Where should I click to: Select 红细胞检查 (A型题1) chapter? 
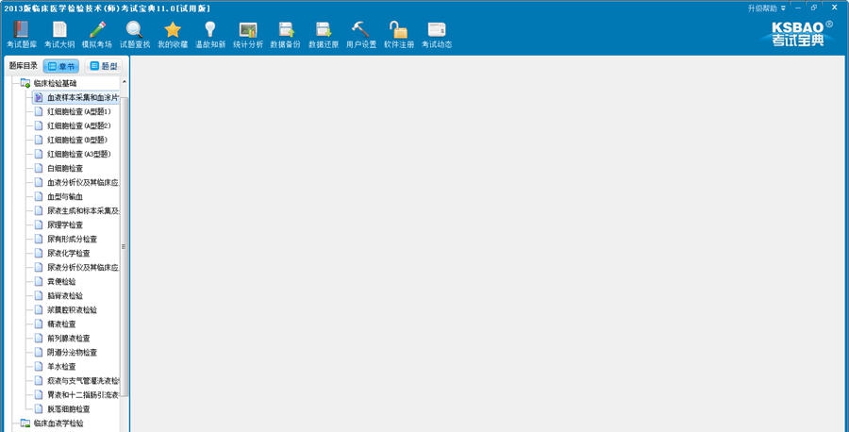click(x=73, y=111)
